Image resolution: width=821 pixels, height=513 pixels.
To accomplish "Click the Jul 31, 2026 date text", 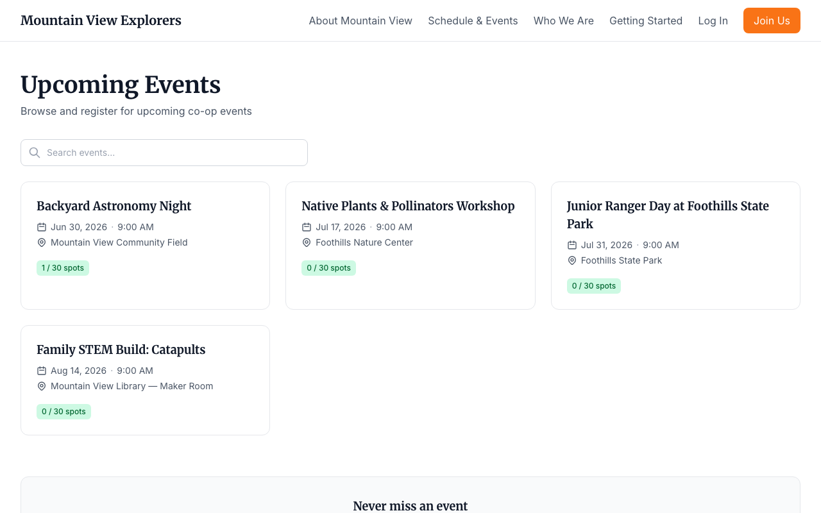I will [x=607, y=245].
